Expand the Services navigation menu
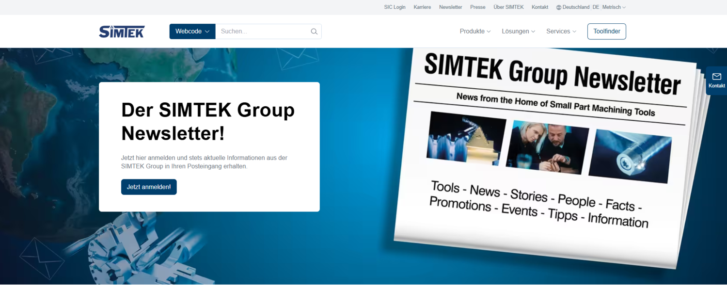This screenshot has height=291, width=727. pyautogui.click(x=561, y=32)
